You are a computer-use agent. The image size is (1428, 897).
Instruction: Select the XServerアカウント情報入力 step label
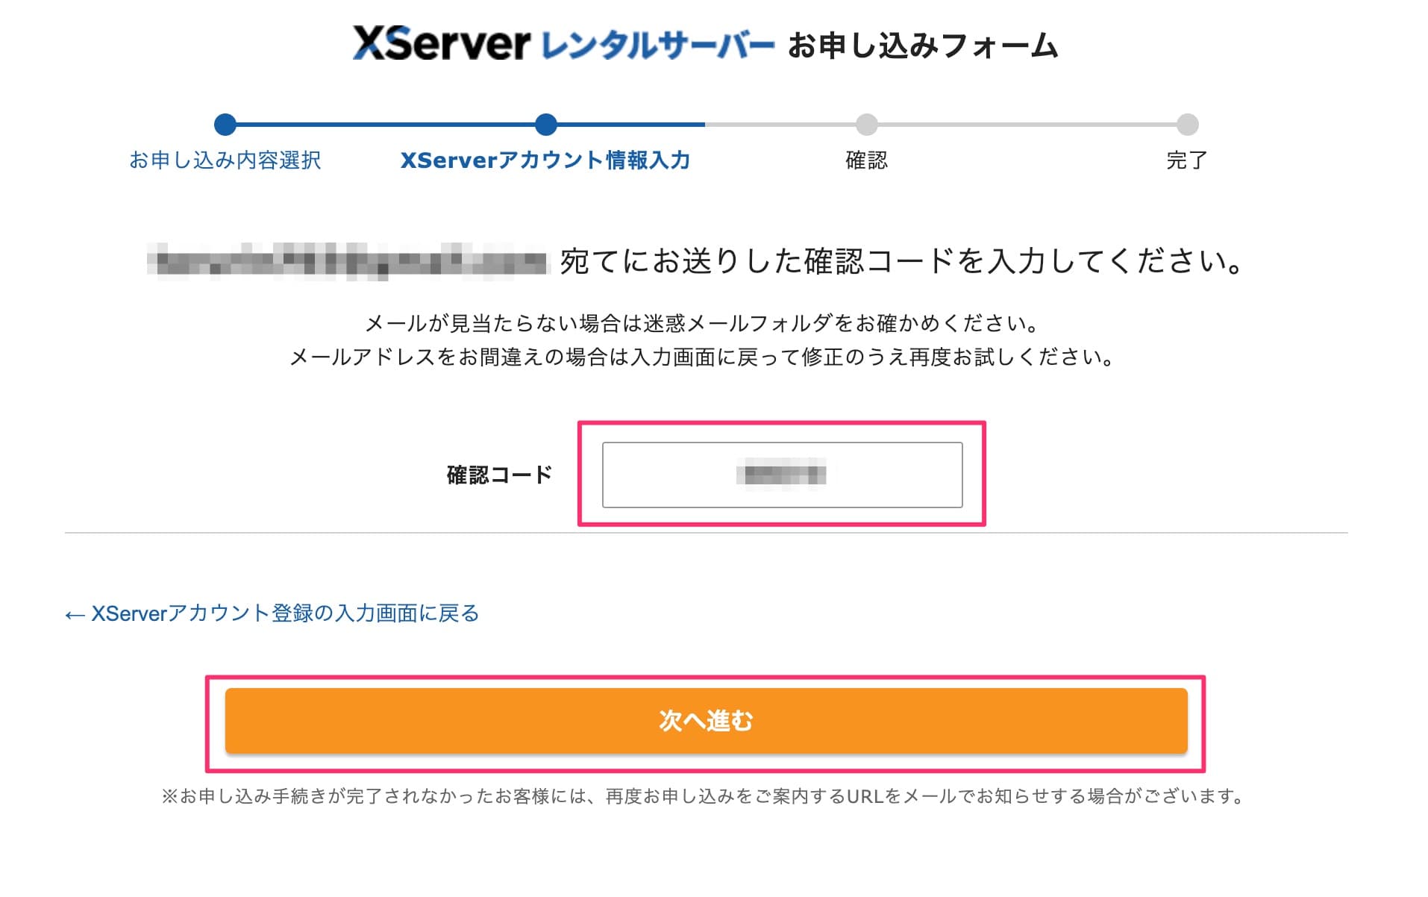(545, 160)
